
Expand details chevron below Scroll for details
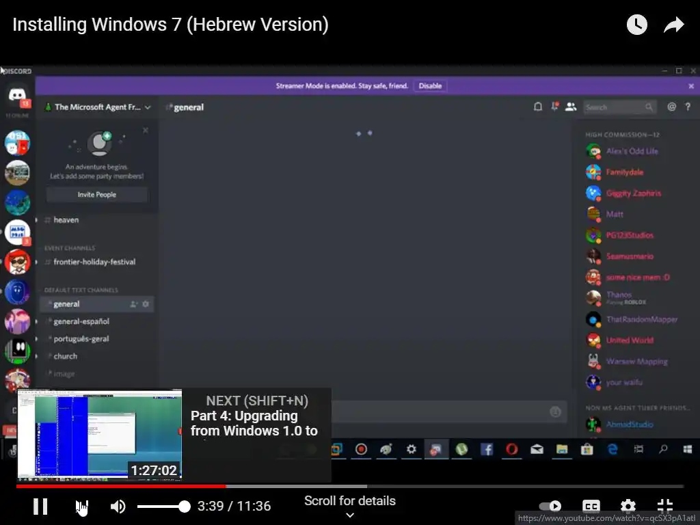(x=350, y=515)
